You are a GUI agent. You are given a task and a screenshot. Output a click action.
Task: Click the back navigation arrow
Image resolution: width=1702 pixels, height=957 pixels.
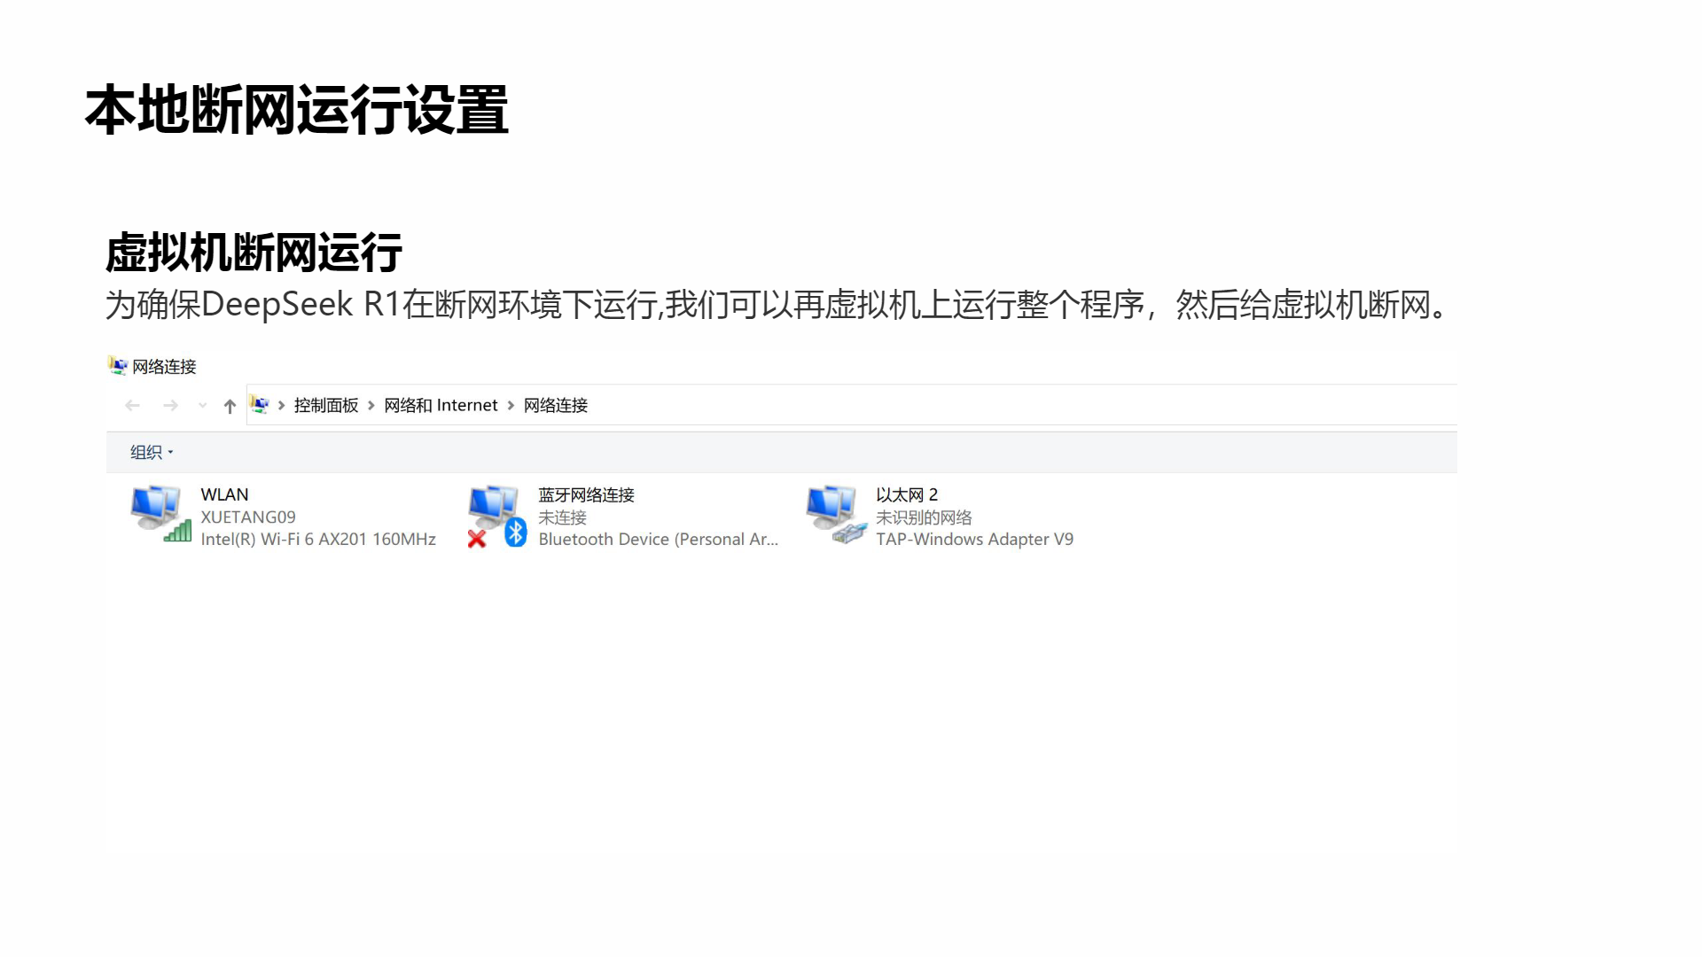[x=132, y=406]
